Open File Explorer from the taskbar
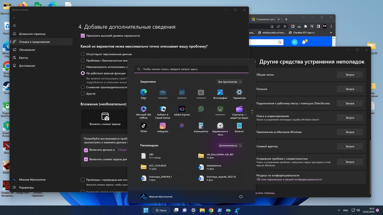The image size is (383, 215). (x=202, y=210)
